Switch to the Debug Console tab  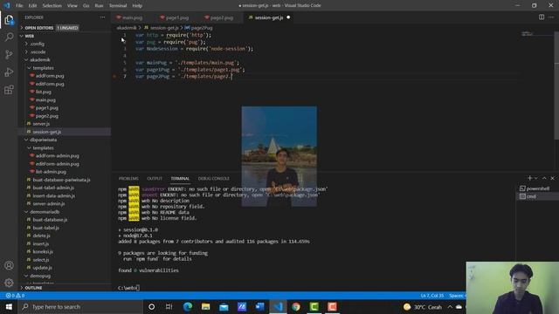[x=213, y=178]
